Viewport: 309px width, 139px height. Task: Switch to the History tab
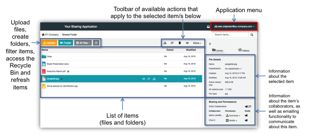[x=244, y=50]
